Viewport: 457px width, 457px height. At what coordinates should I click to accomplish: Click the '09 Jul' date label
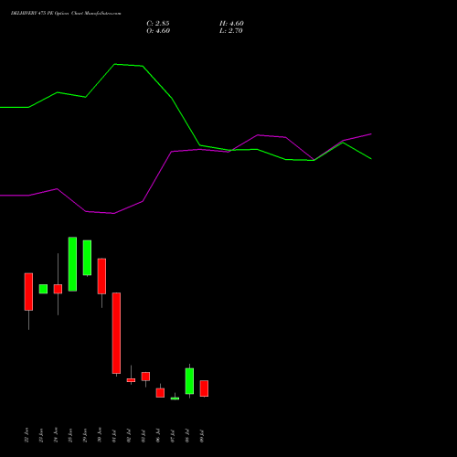[x=202, y=436]
